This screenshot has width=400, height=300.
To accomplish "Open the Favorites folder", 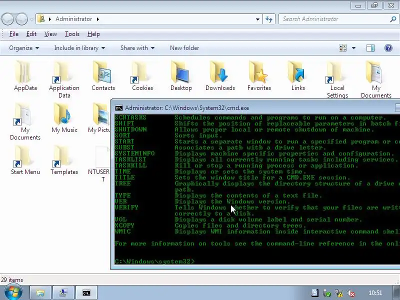I will click(x=259, y=76).
